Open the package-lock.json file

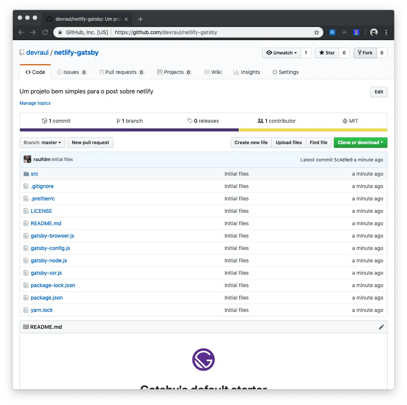pos(53,285)
